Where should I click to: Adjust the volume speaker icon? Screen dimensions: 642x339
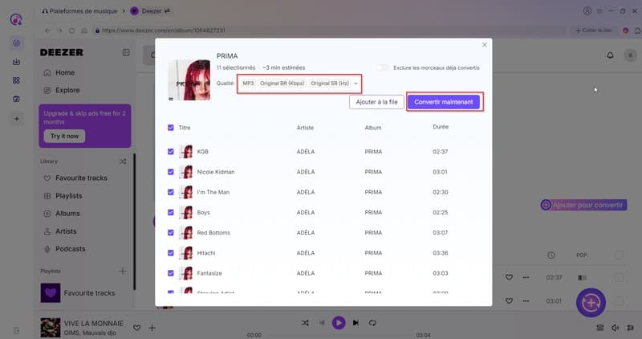coord(615,328)
